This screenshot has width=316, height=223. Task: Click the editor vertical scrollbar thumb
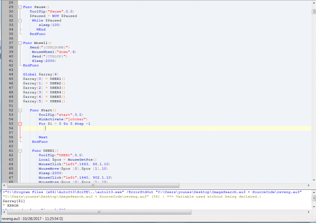313,12
